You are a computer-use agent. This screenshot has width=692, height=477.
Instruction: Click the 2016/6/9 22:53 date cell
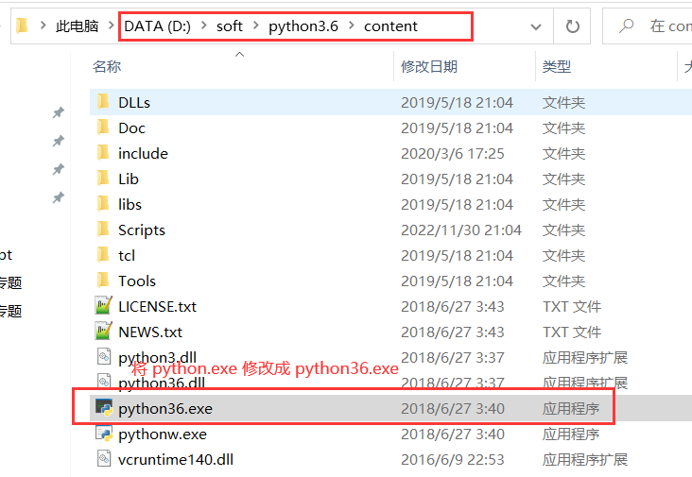453,459
